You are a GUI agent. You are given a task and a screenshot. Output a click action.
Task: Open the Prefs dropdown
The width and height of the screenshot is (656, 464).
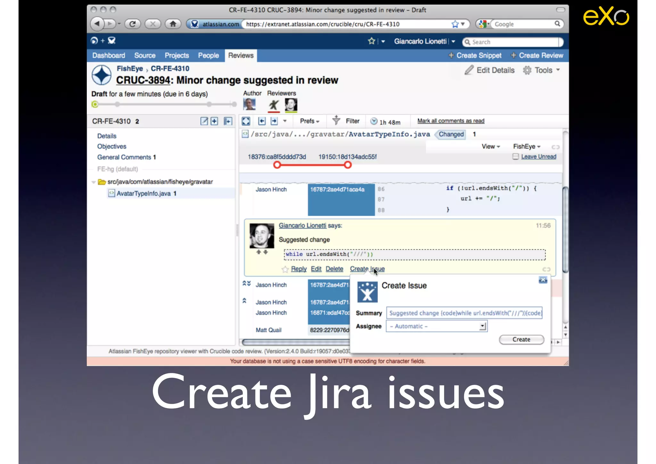[309, 121]
